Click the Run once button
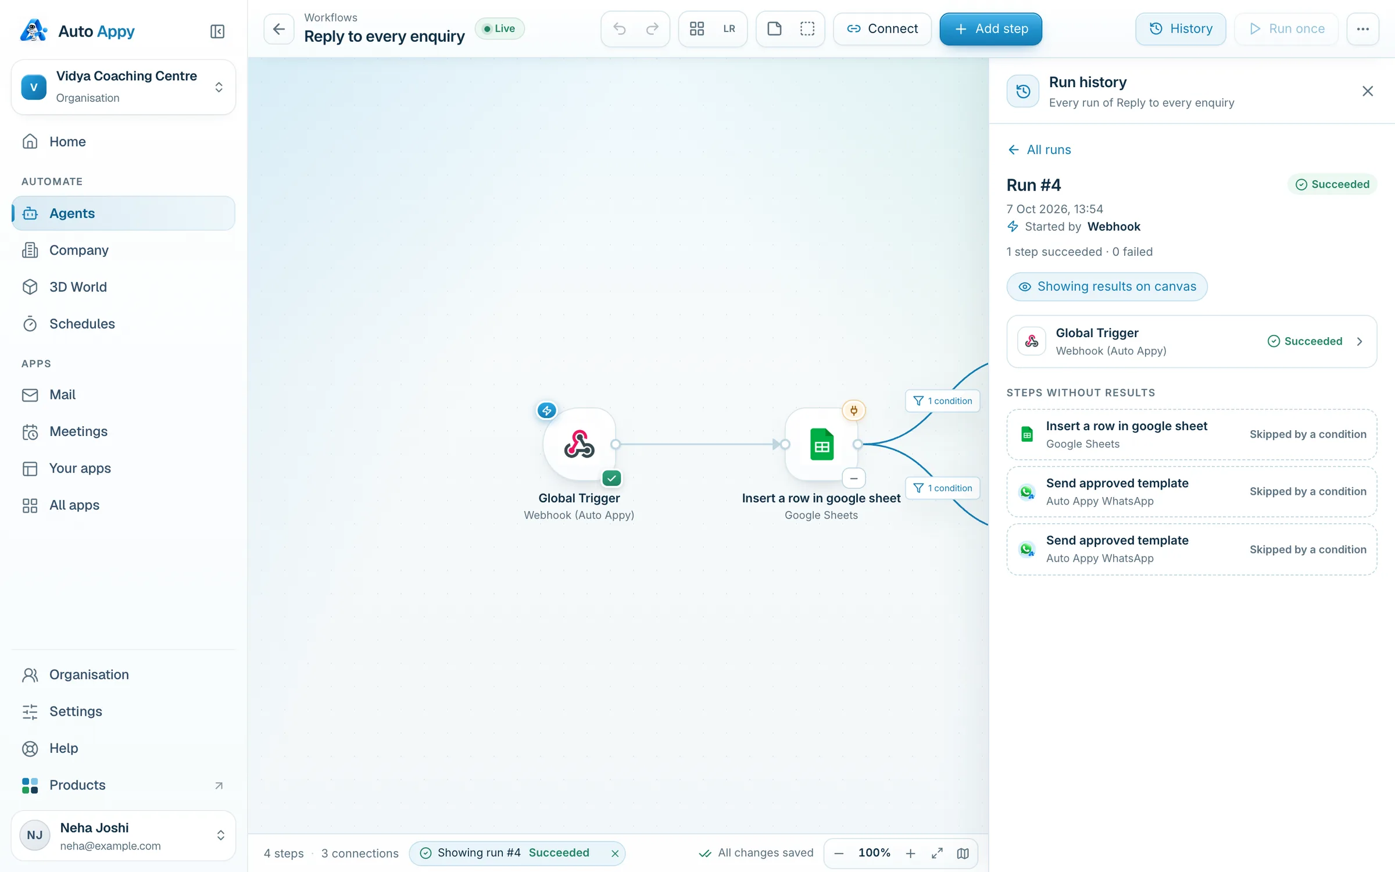Viewport: 1395px width, 872px height. (x=1286, y=29)
